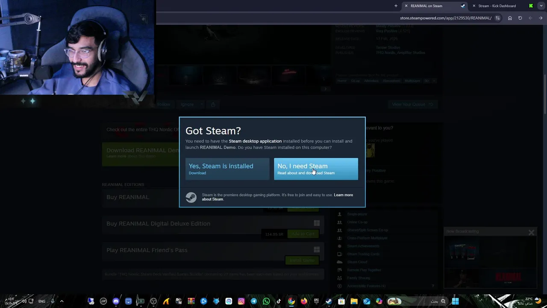The width and height of the screenshot is (547, 308).
Task: Click the store.steampowered.com address bar
Action: pyautogui.click(x=446, y=18)
